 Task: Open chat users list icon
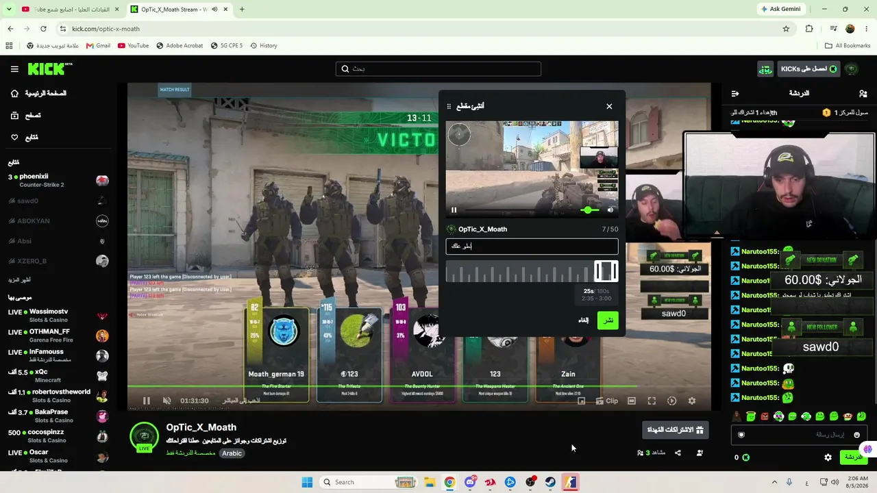point(863,93)
